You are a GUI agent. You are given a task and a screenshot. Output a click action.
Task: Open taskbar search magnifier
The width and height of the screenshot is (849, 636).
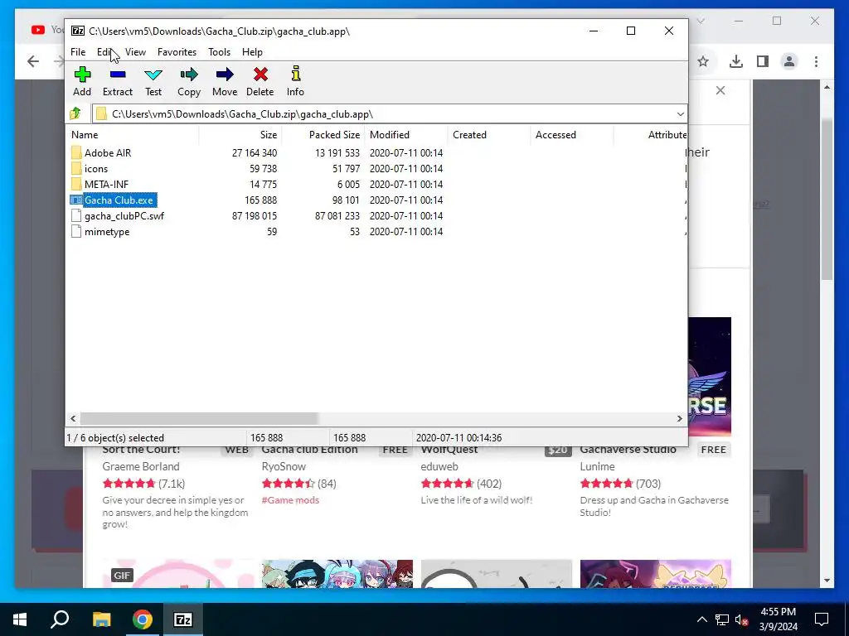60,619
